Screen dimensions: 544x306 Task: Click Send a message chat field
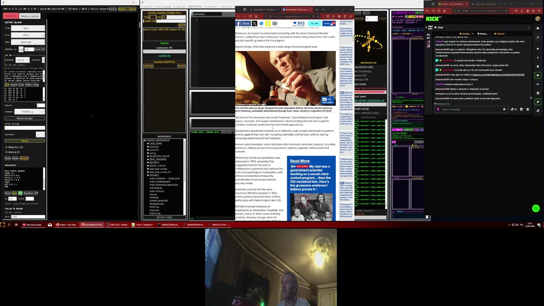coord(471,109)
